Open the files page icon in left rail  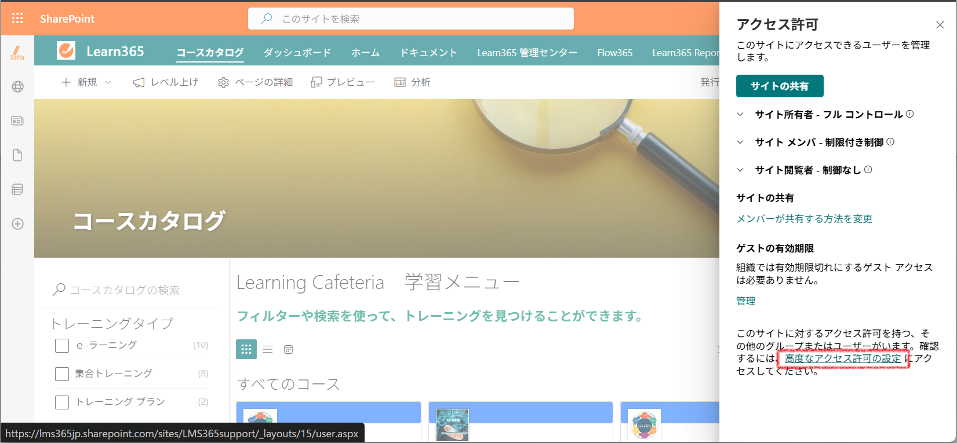[x=17, y=155]
